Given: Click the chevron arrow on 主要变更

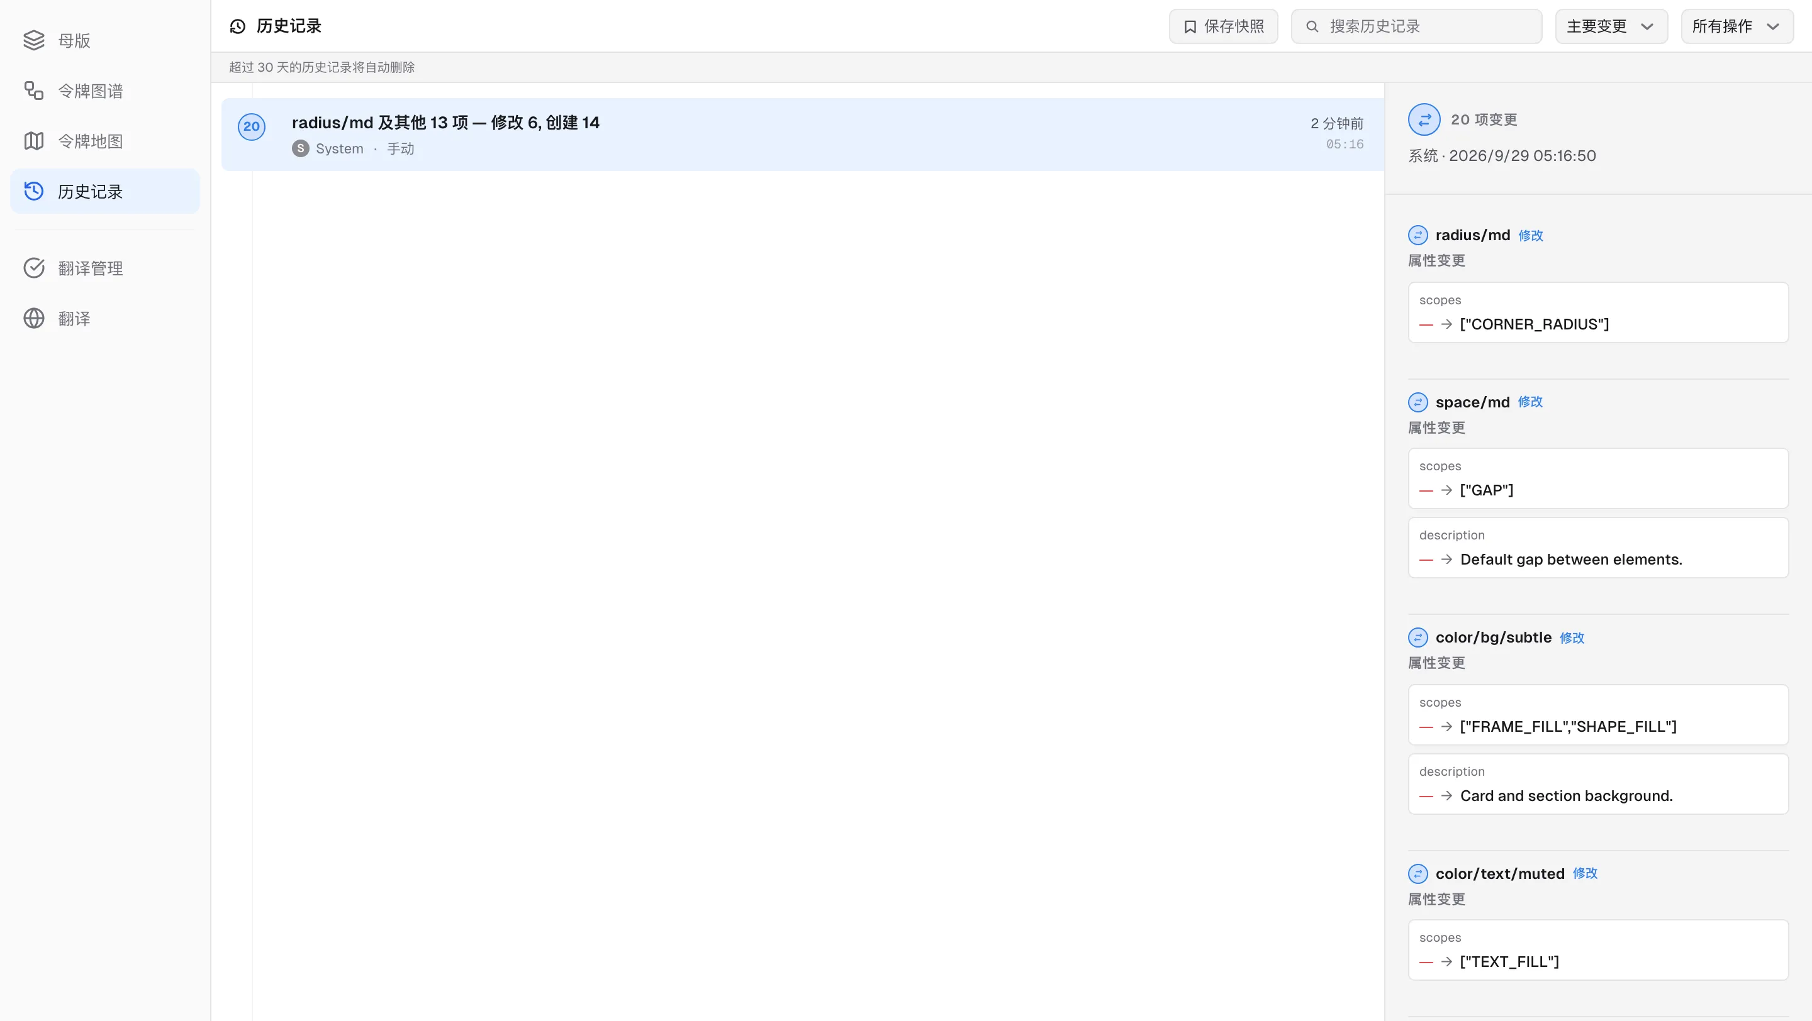Looking at the screenshot, I should click(1647, 26).
